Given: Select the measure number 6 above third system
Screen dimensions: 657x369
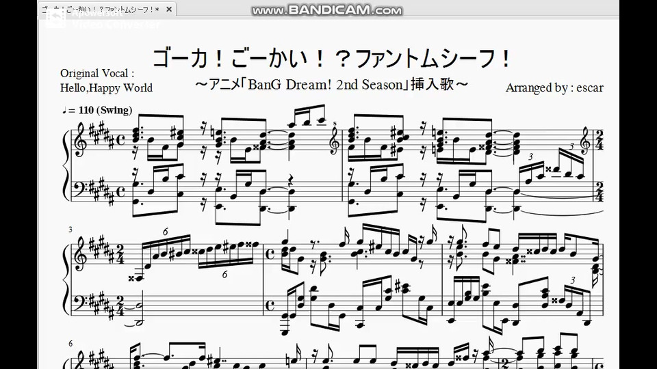Looking at the screenshot, I should (x=70, y=344).
